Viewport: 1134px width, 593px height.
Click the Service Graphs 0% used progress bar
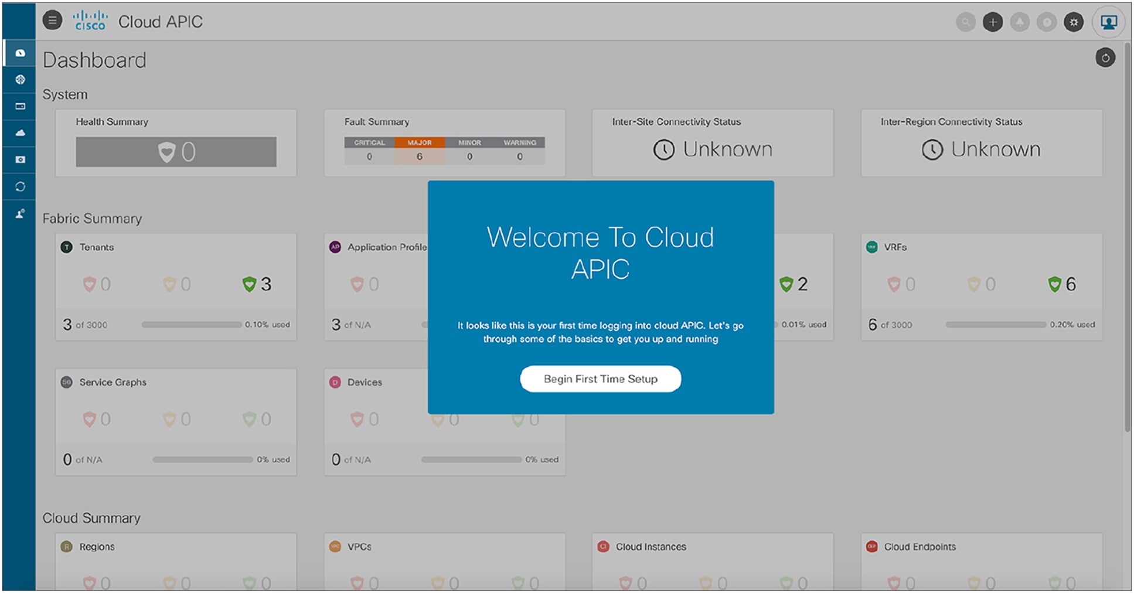203,459
